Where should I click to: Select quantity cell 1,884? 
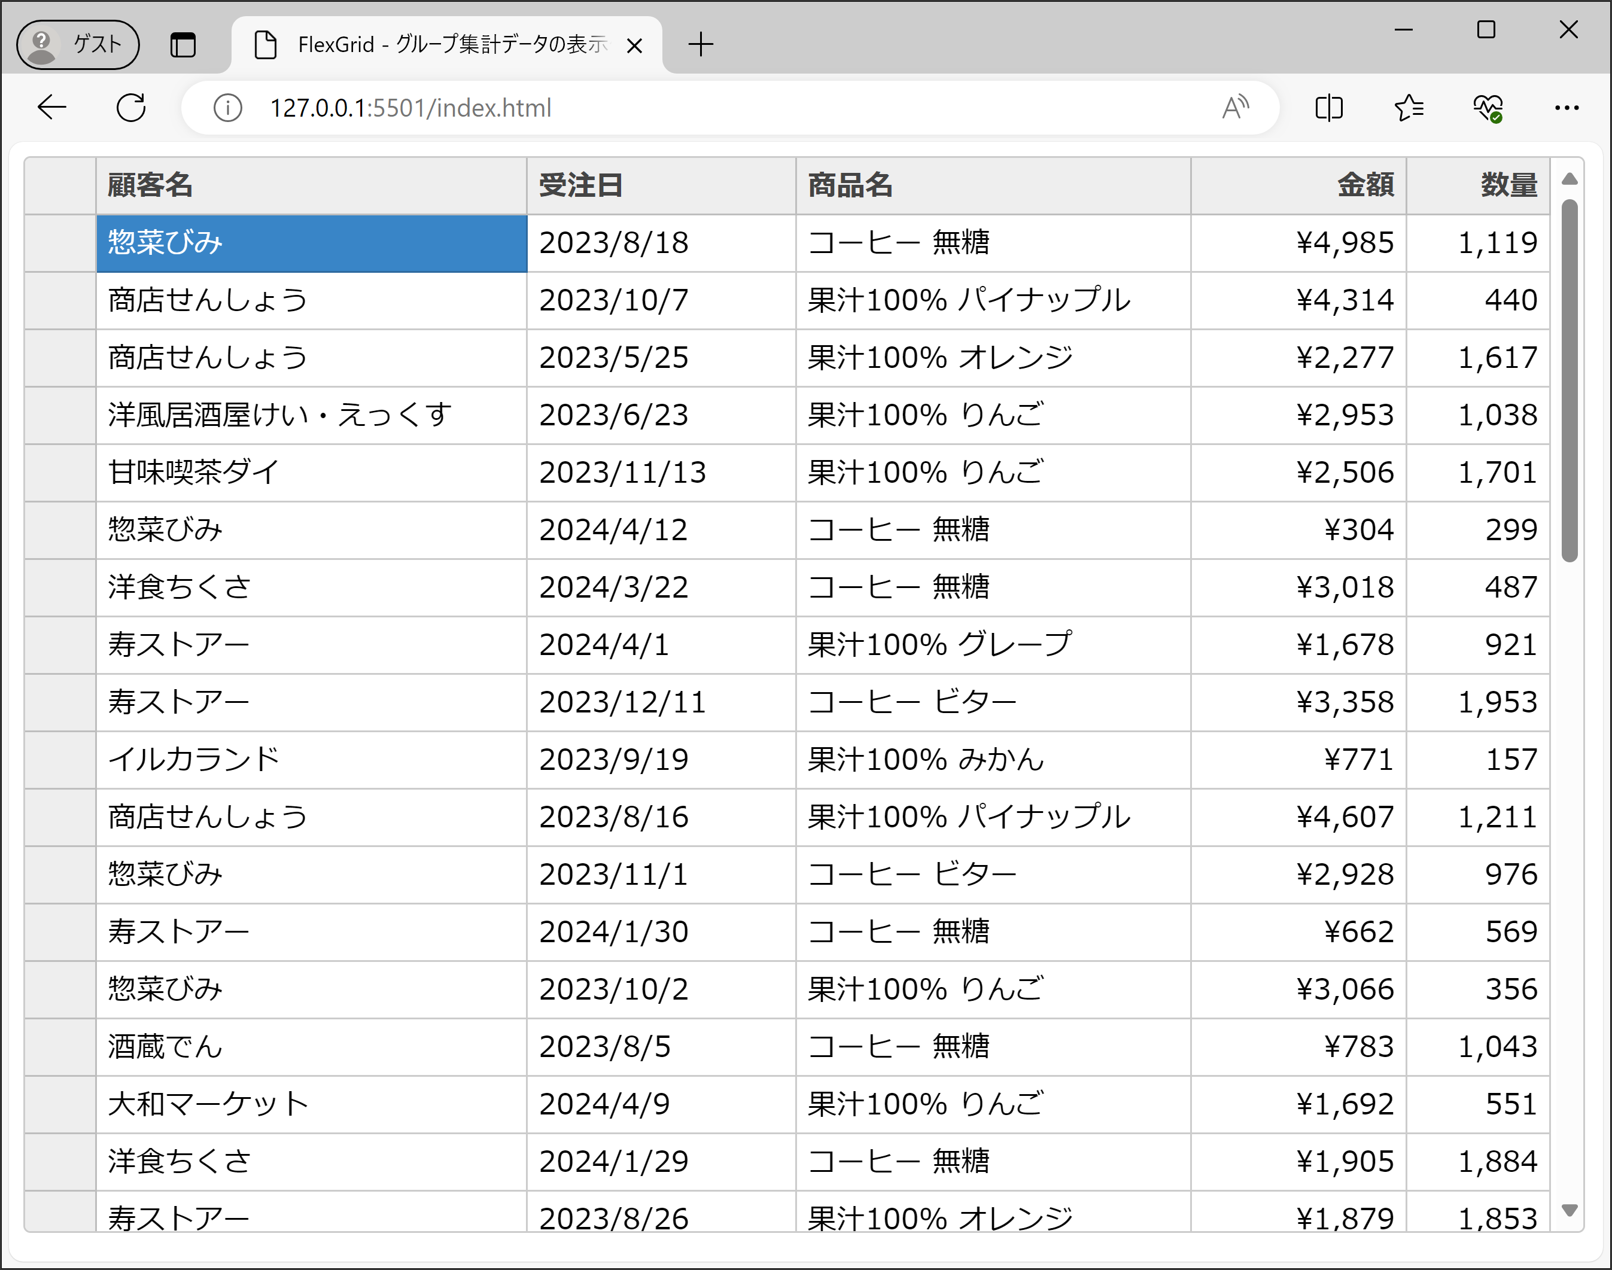pyautogui.click(x=1478, y=1162)
